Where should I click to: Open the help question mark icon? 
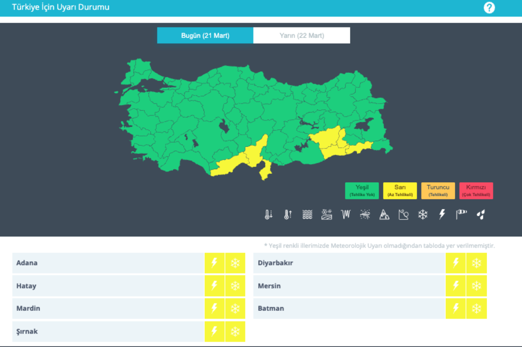pos(489,8)
